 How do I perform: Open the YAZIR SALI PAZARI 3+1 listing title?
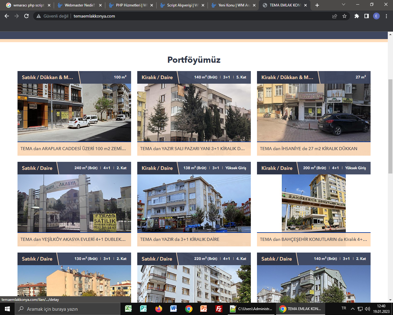[193, 149]
